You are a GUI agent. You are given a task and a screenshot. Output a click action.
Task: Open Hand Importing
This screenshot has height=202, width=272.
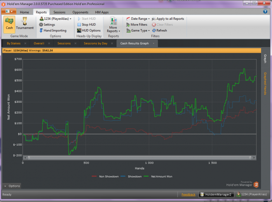pyautogui.click(x=53, y=31)
